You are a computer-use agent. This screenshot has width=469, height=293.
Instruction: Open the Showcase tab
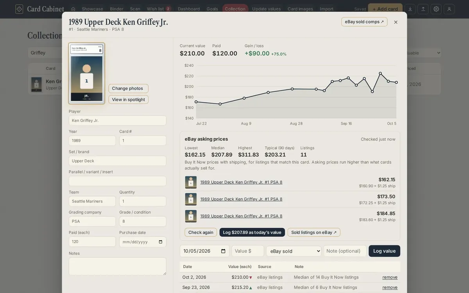pyautogui.click(x=92, y=9)
